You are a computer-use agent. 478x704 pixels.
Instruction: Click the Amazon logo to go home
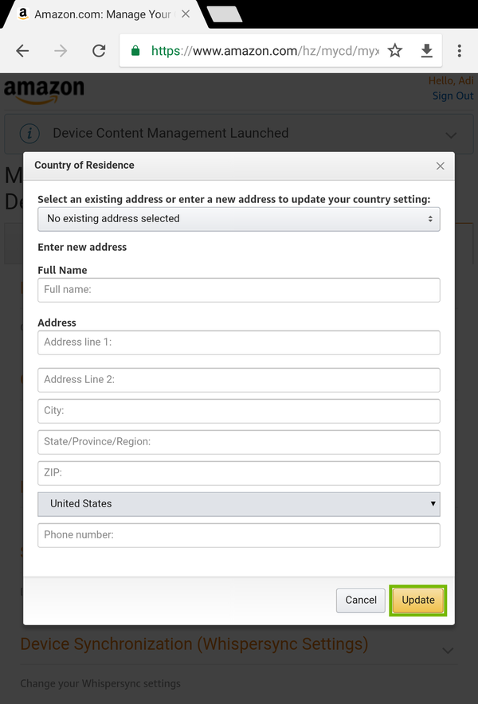[x=44, y=90]
